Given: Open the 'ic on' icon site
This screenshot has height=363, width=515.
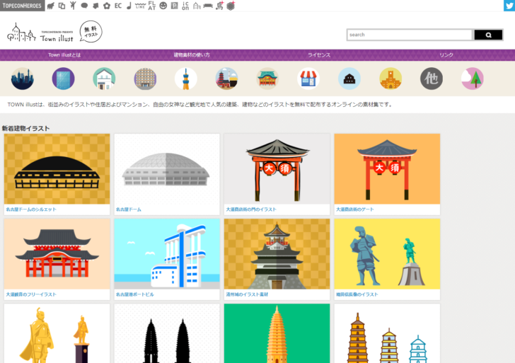Looking at the screenshot, I should click(x=185, y=6).
